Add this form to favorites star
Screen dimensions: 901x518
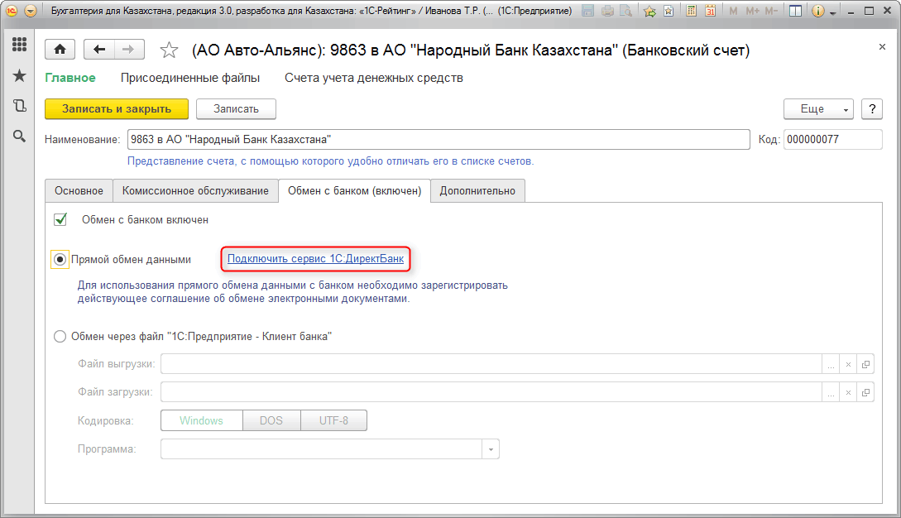170,50
